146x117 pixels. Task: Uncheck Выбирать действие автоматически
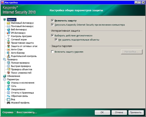(52, 36)
